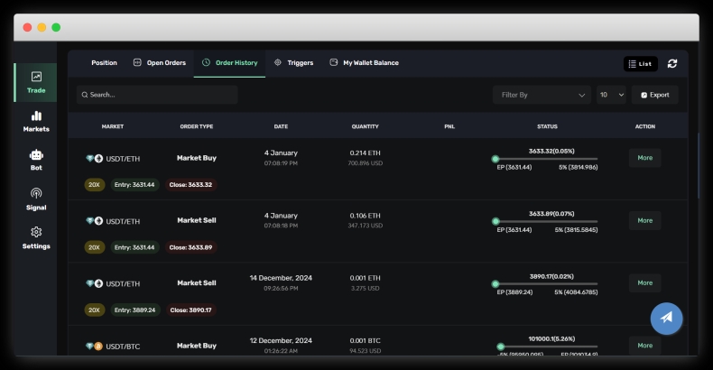The width and height of the screenshot is (713, 370).
Task: Open the Bot sidebar icon
Action: click(36, 160)
